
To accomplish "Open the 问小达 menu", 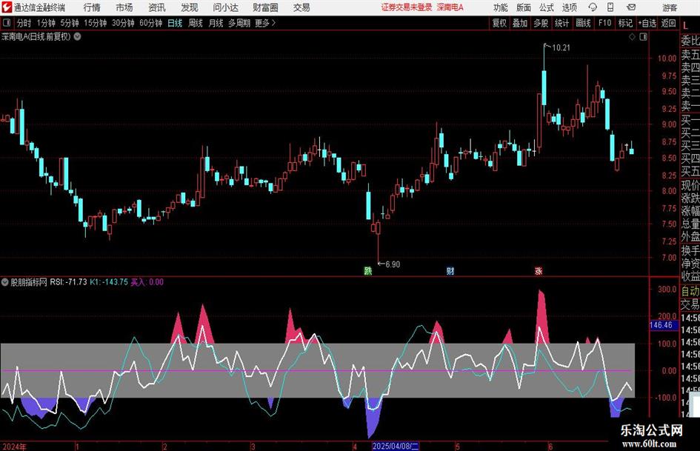I will click(x=225, y=7).
